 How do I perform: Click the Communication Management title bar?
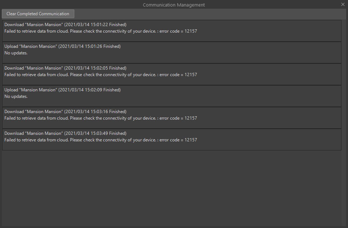coord(174,5)
